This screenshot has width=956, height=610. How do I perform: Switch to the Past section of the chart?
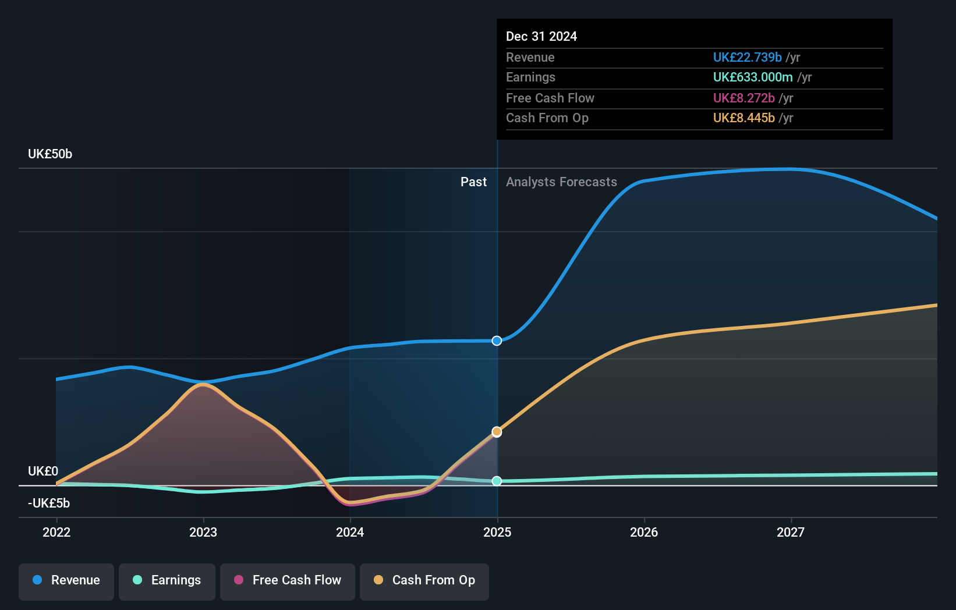473,182
